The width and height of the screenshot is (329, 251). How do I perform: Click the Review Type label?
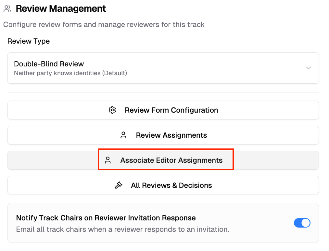(29, 41)
